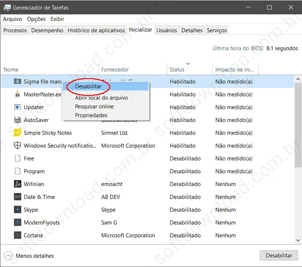Click the MasterPaster icon in the list
This screenshot has width=302, height=267.
tap(18, 94)
